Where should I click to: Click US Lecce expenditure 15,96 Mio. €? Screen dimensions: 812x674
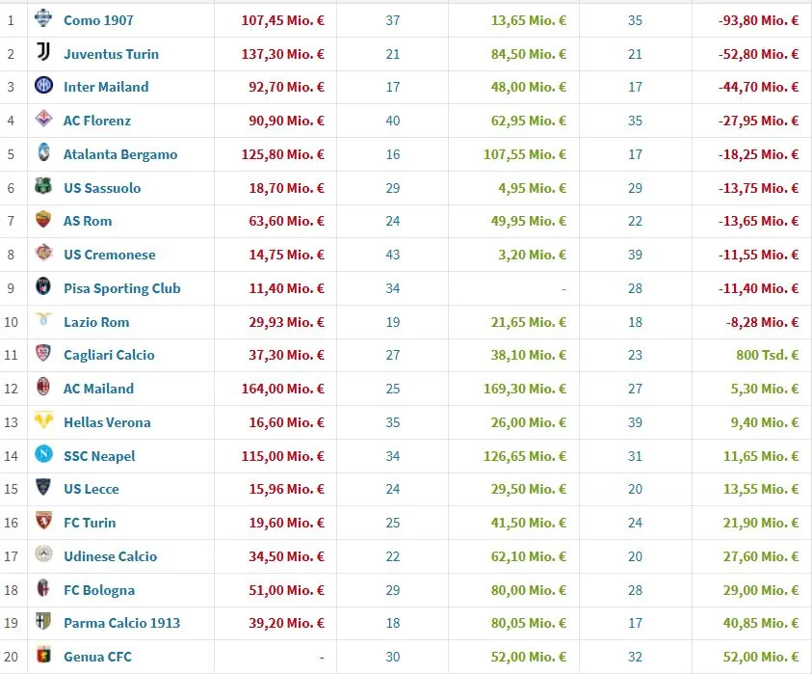point(286,489)
